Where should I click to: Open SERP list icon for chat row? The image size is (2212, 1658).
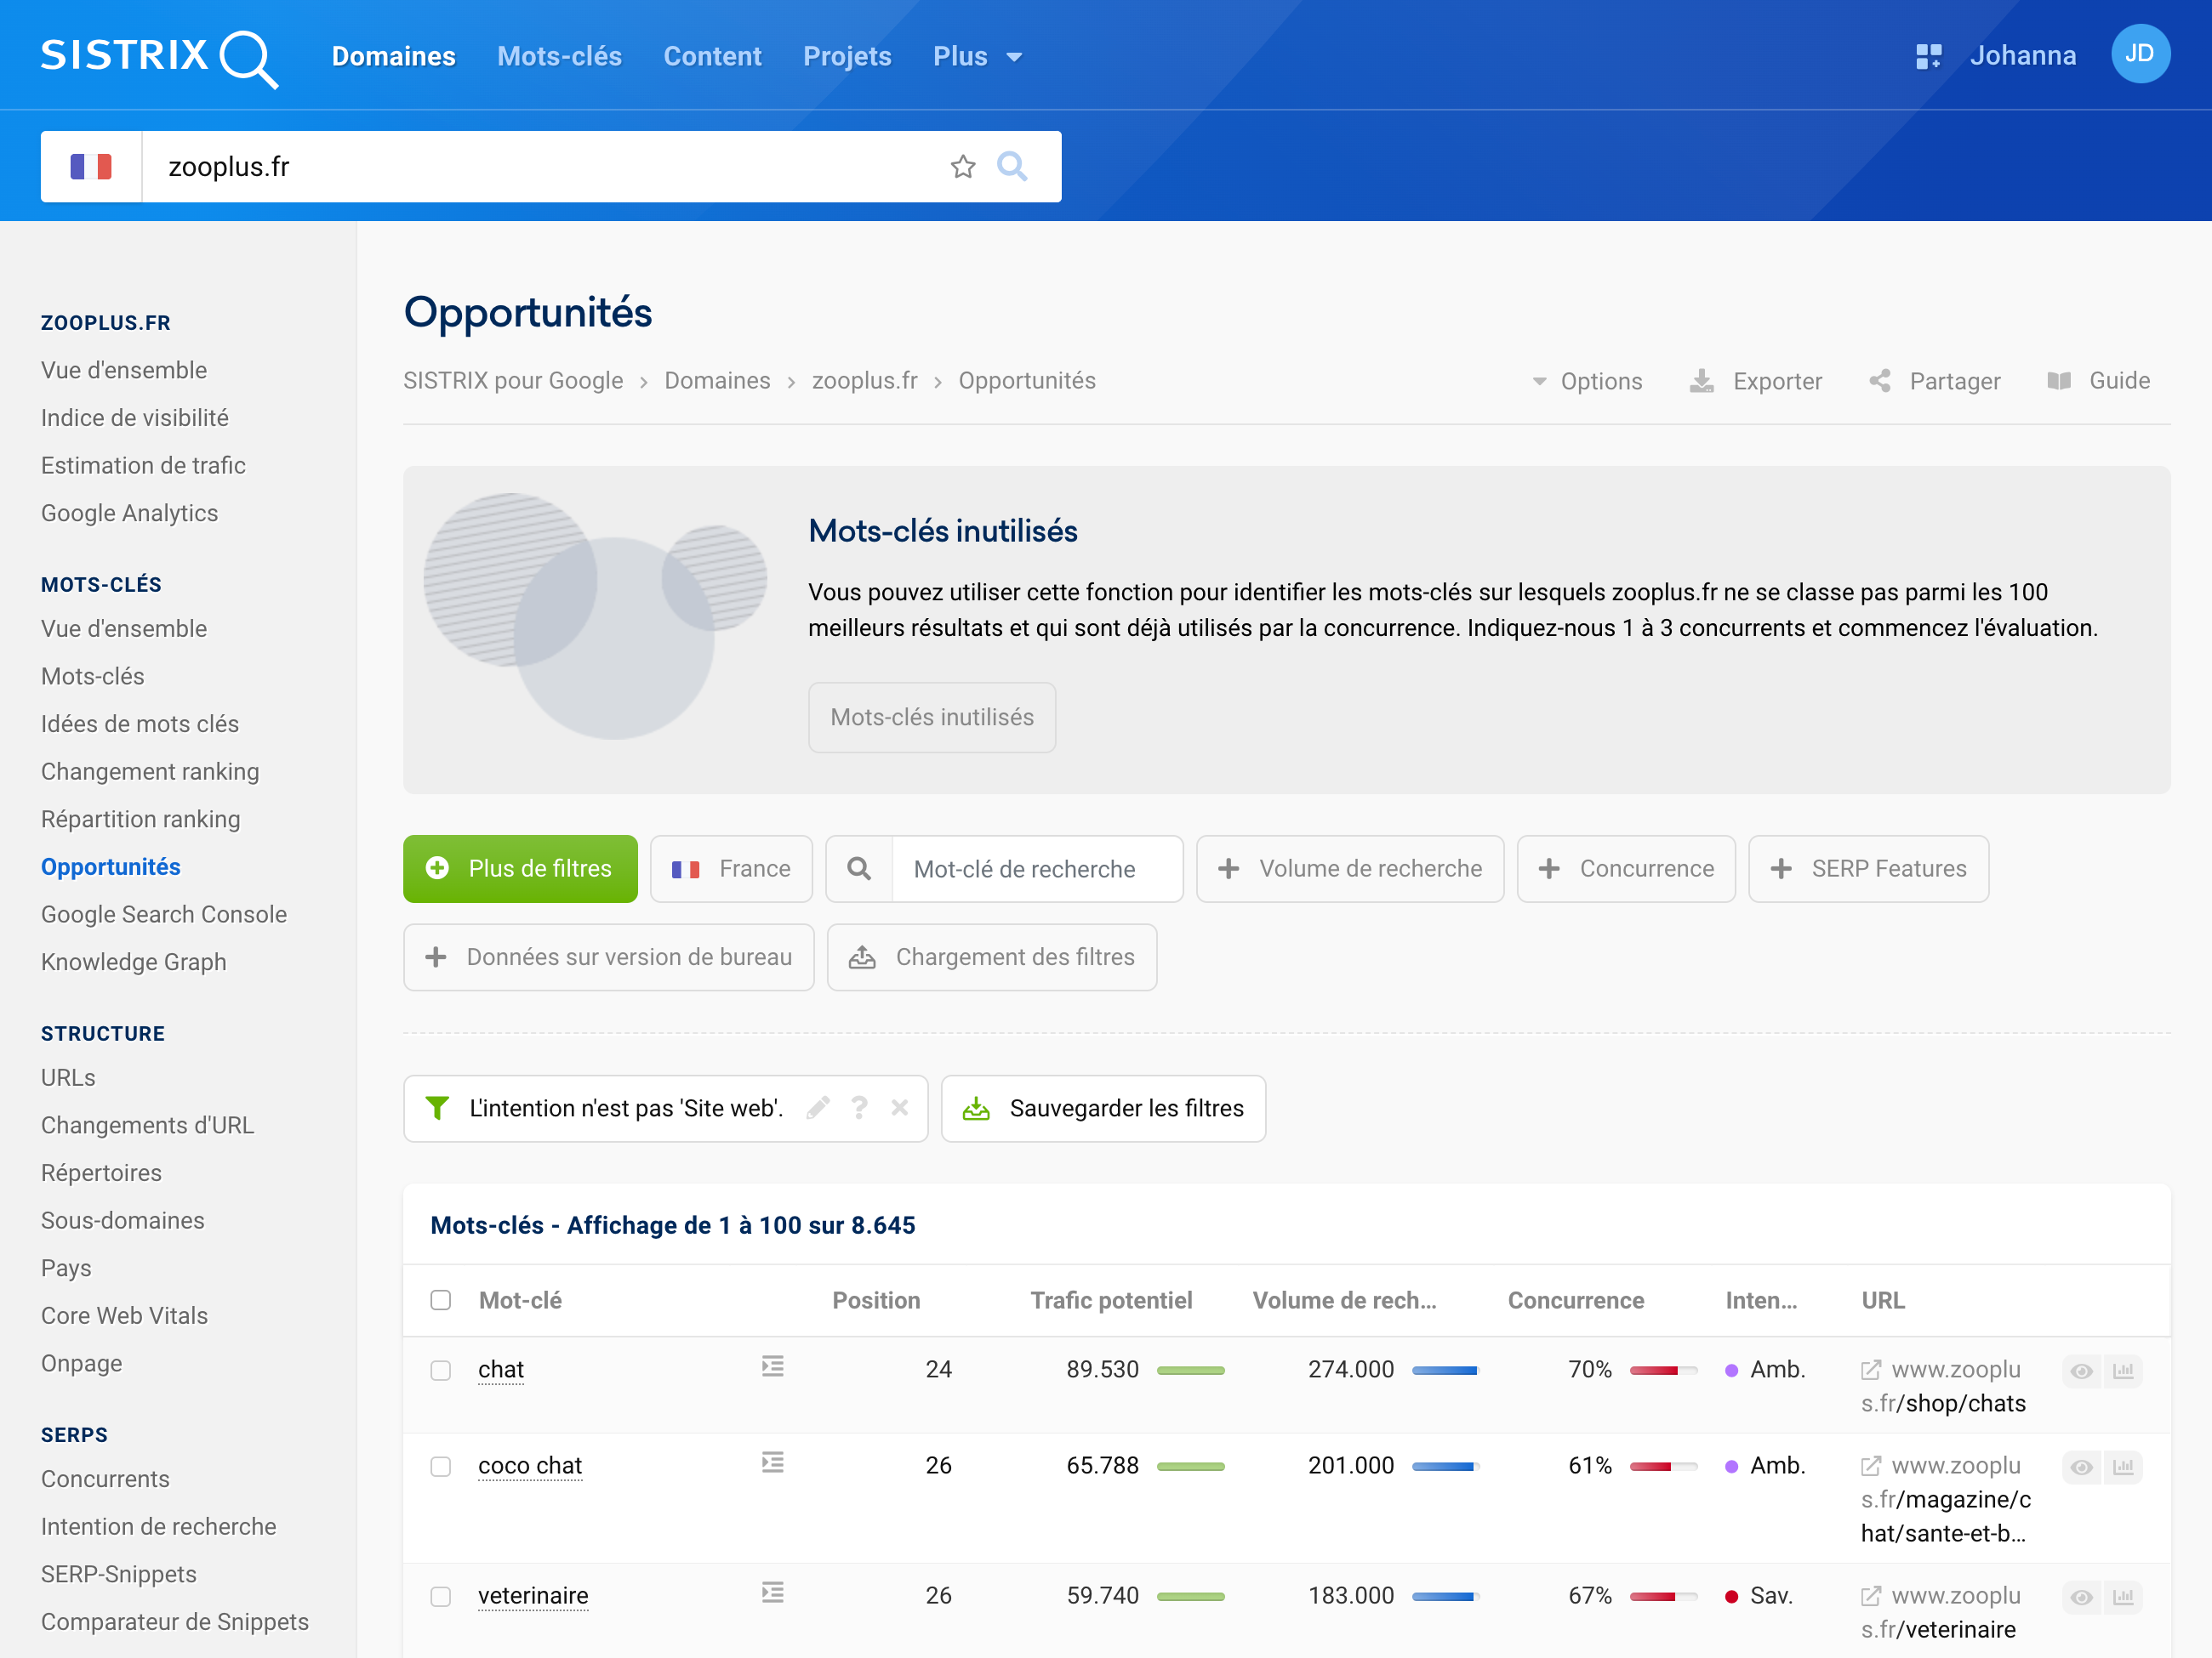pyautogui.click(x=772, y=1366)
